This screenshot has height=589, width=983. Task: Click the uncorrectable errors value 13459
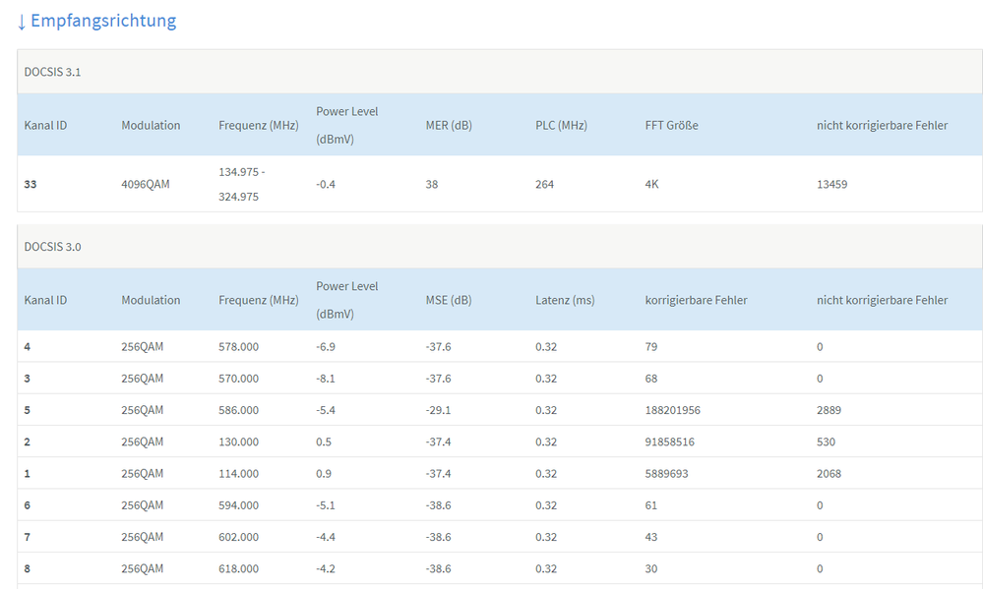[831, 184]
